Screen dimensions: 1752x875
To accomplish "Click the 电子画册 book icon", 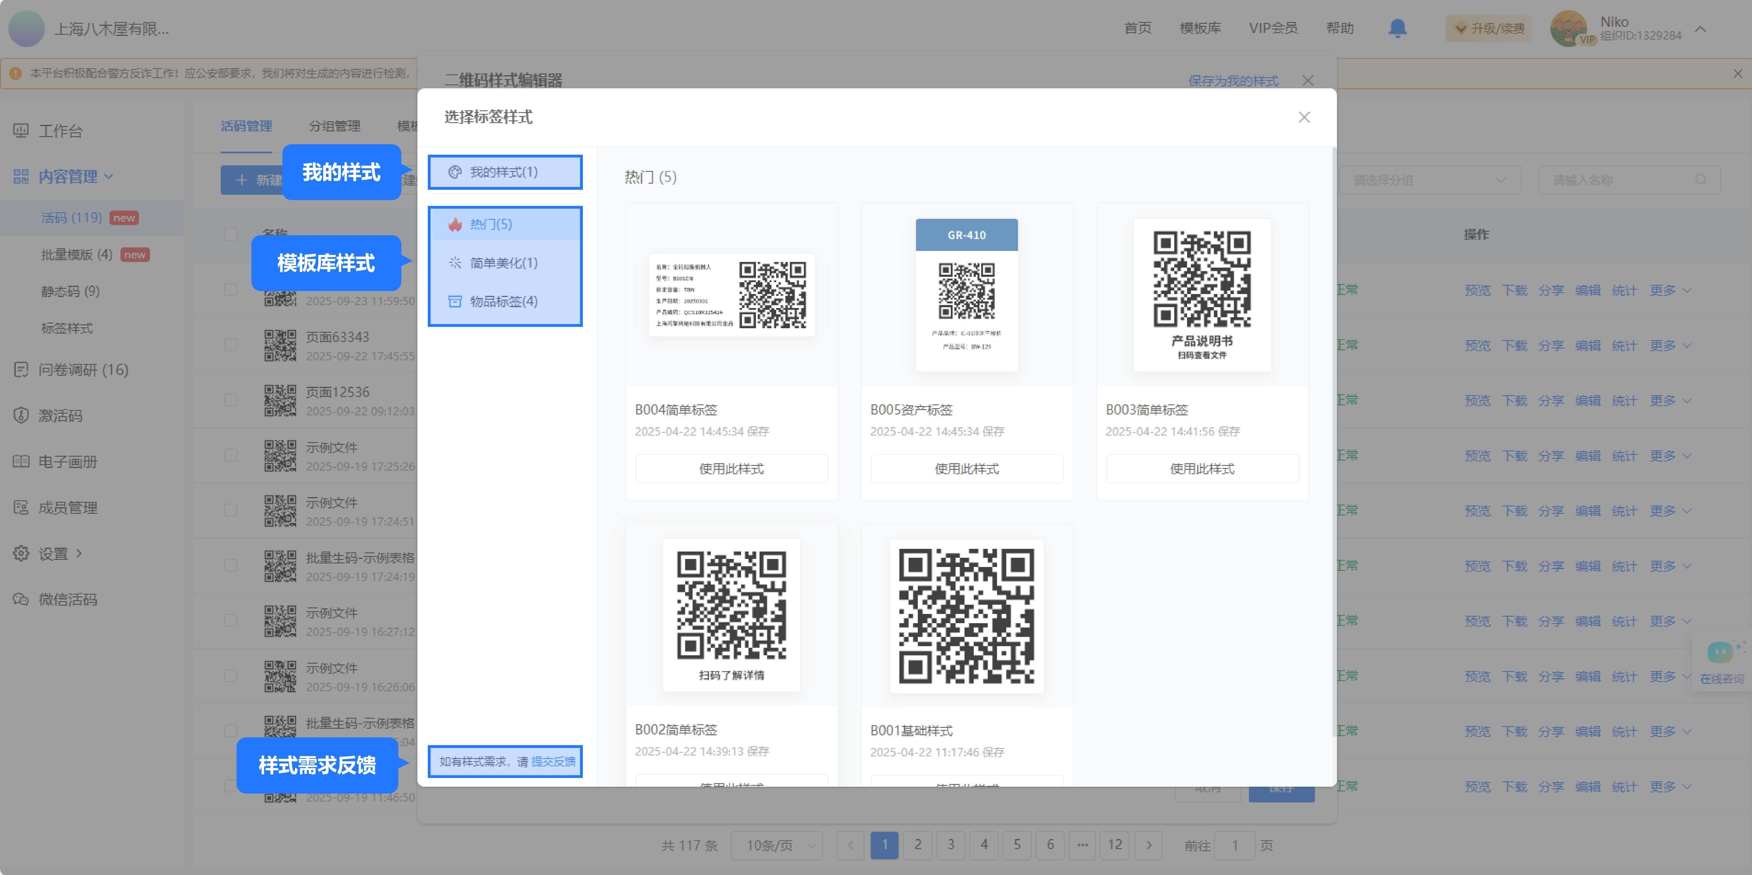I will coord(21,462).
